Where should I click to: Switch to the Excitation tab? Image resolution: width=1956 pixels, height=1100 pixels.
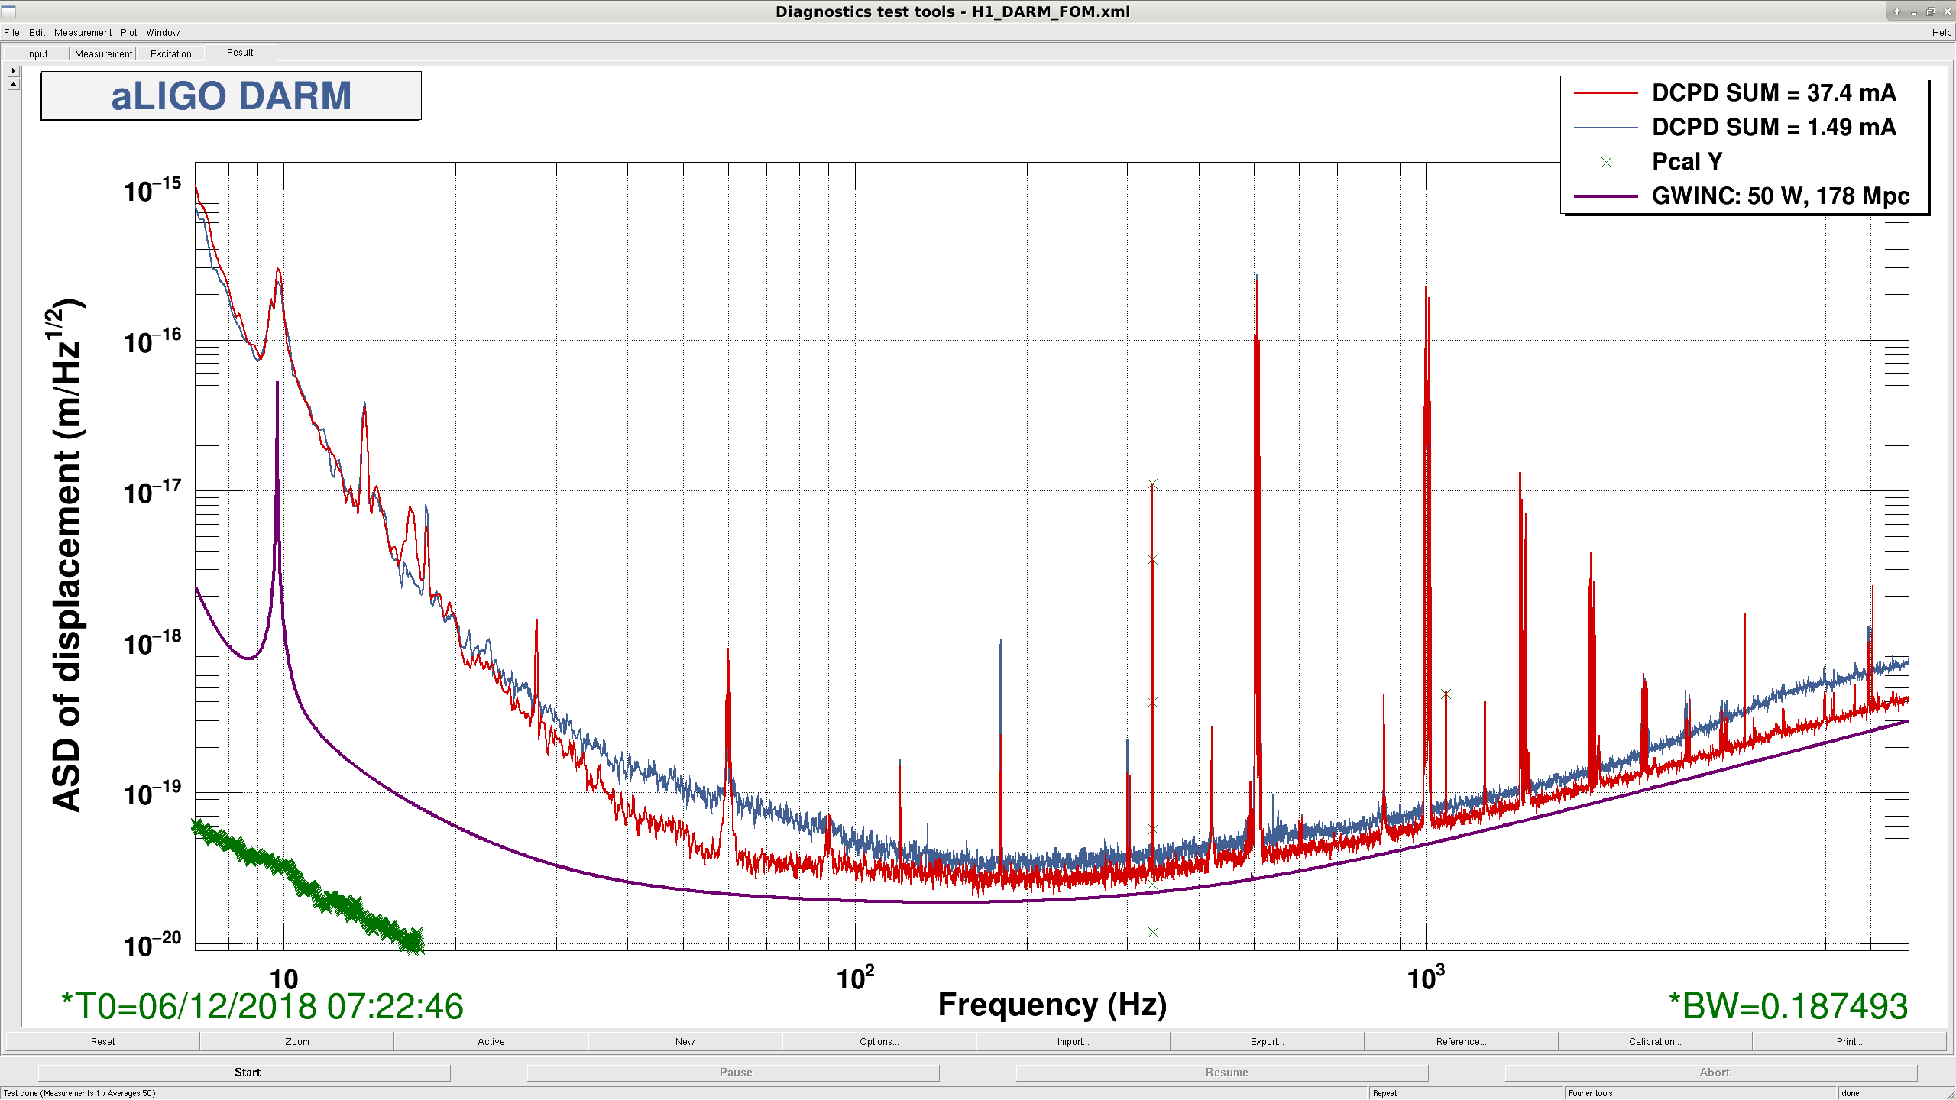170,54
